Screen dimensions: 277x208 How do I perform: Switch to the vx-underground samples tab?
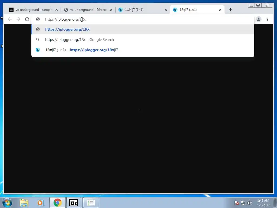[33, 10]
